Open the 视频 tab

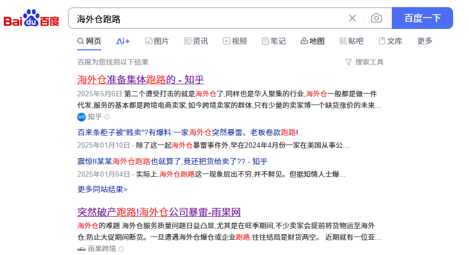point(235,41)
